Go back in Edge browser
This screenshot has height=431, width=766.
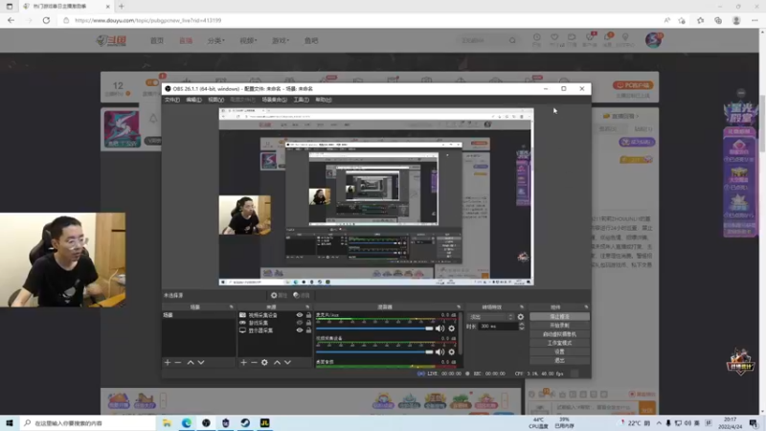pos(11,20)
